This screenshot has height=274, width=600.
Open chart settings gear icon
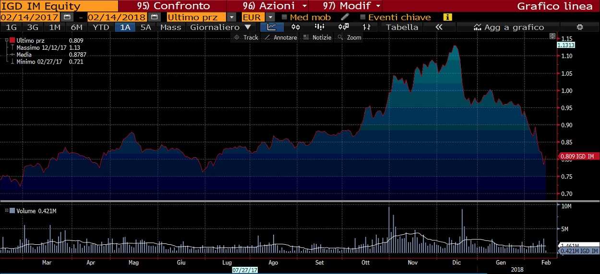tap(580, 27)
